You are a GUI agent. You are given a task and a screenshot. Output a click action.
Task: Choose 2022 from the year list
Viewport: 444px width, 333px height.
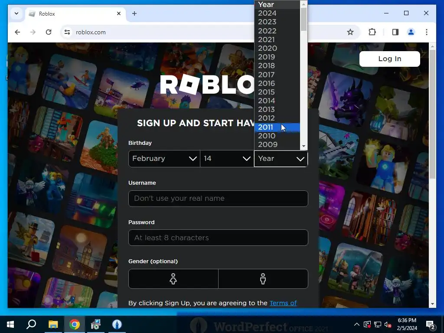pyautogui.click(x=277, y=31)
